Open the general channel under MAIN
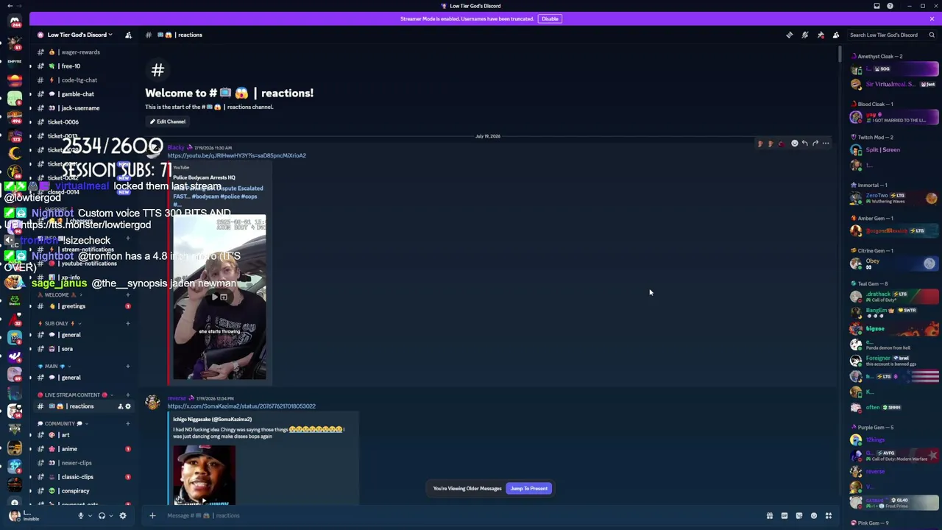The width and height of the screenshot is (942, 530). point(85,378)
